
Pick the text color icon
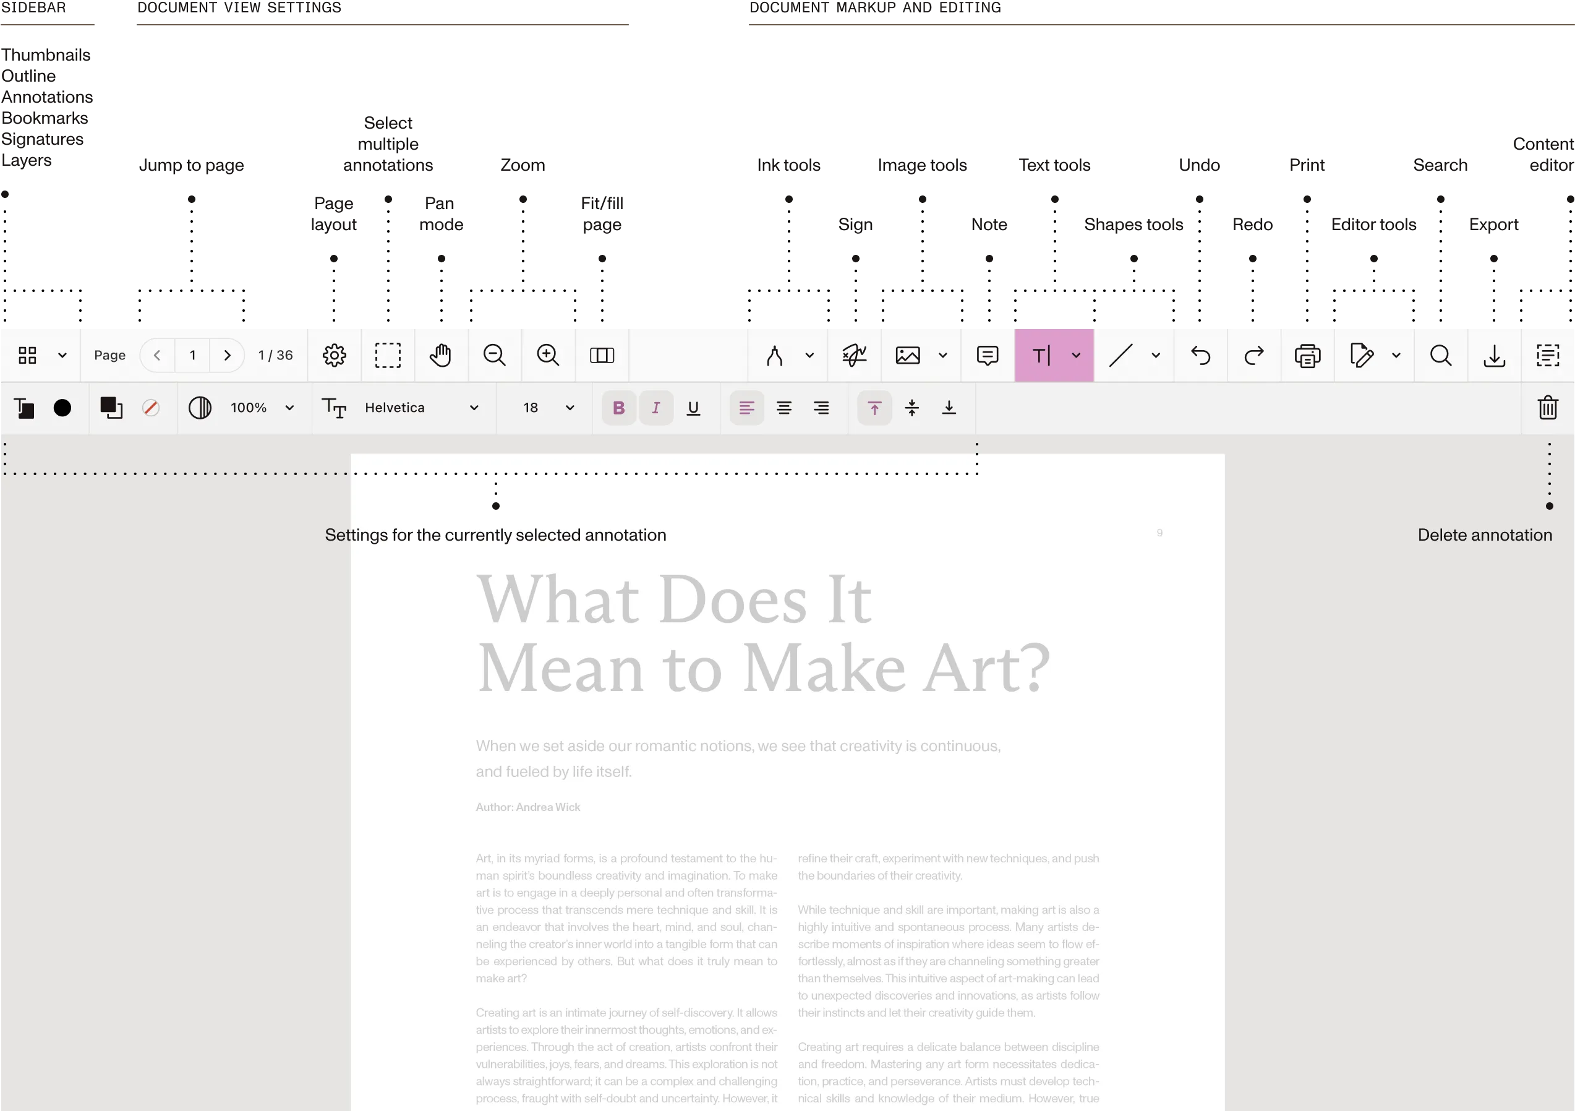coord(24,408)
